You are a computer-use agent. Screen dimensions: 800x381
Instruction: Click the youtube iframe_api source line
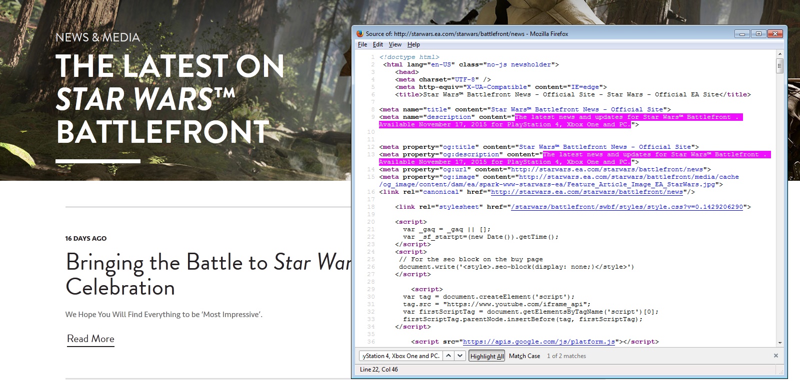pos(497,304)
